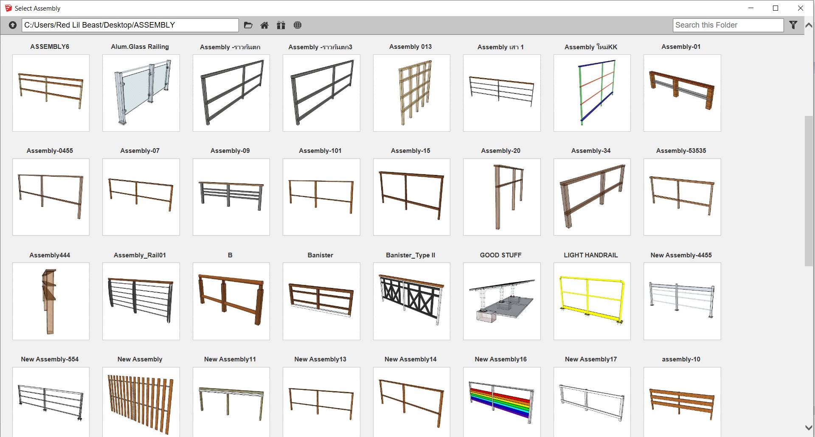
Task: Select the New Assembly11 thumbnail
Action: pos(231,402)
